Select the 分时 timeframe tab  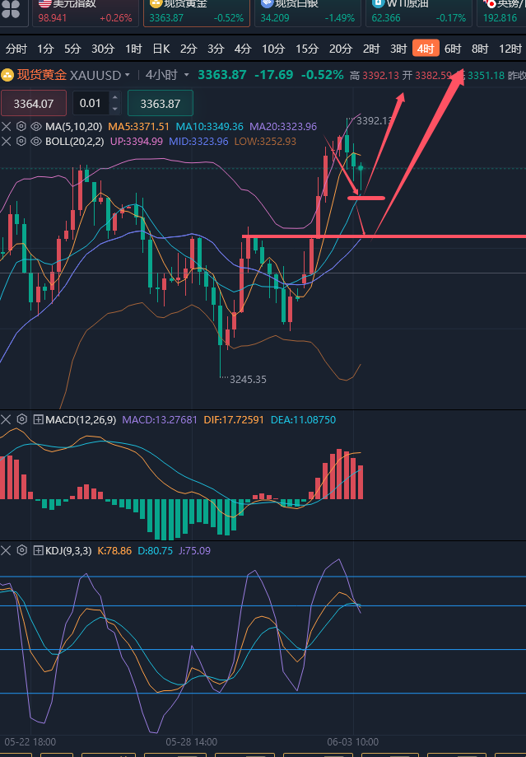(16, 49)
